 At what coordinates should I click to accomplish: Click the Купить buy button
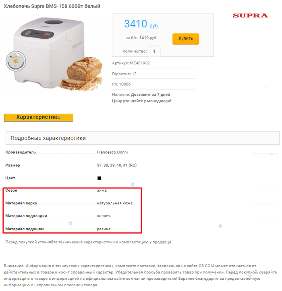click(186, 39)
